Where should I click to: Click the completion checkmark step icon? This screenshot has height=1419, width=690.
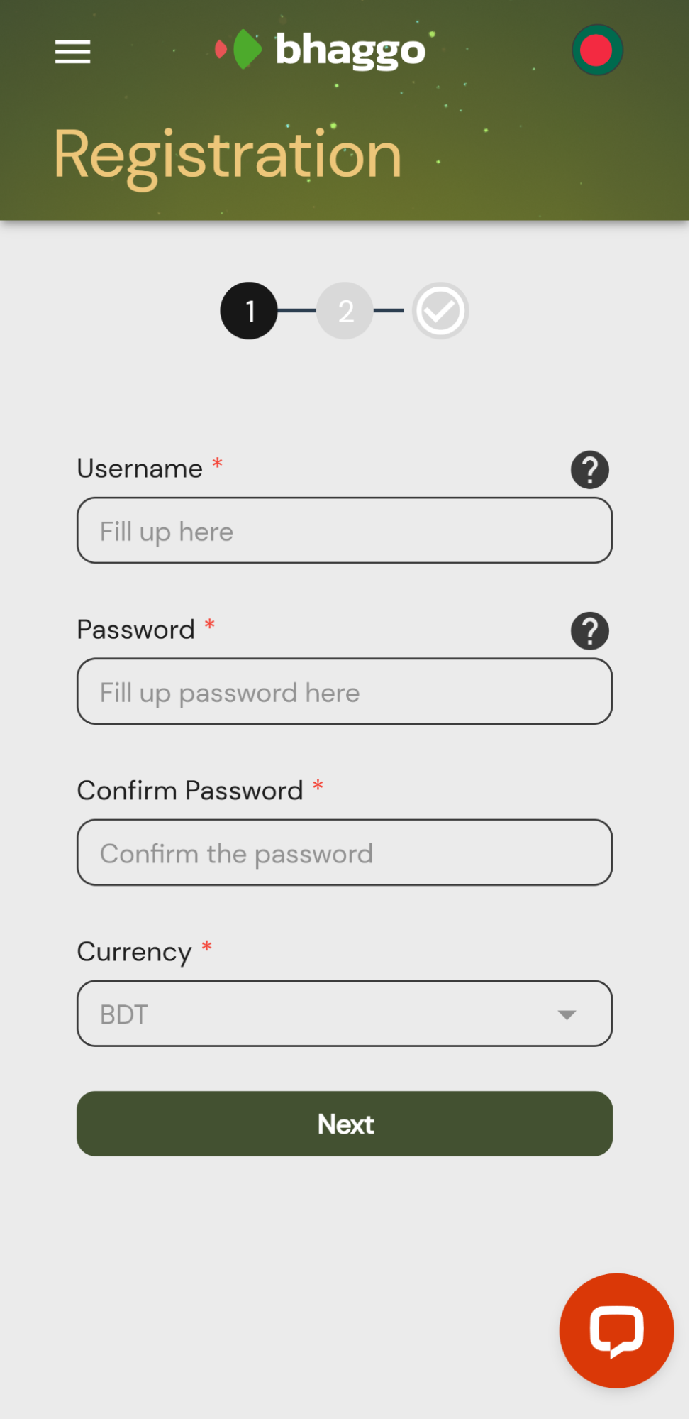[x=440, y=311]
